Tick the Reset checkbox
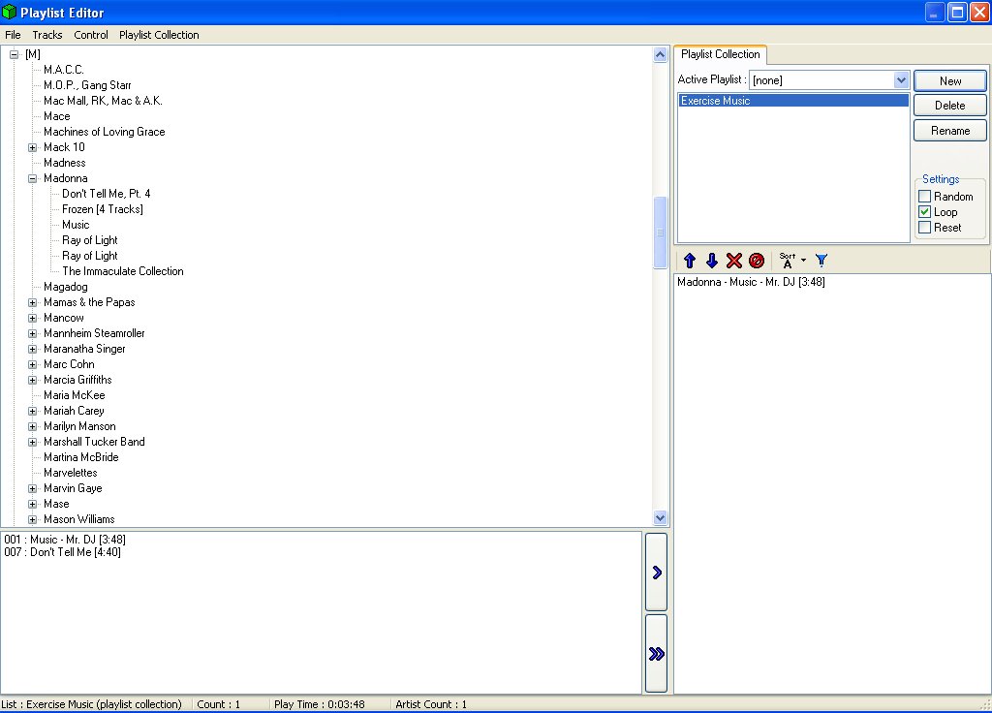Screen dimensions: 992x713 tap(924, 228)
